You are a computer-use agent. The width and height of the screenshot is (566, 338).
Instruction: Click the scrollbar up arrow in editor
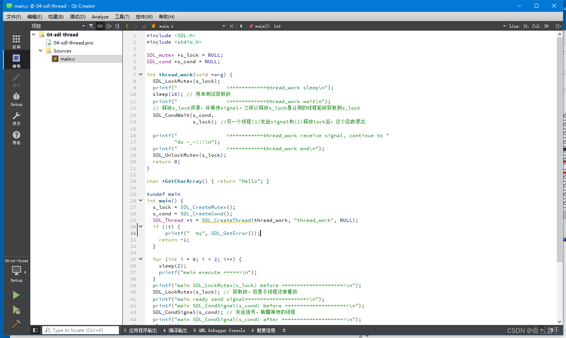coord(559,34)
